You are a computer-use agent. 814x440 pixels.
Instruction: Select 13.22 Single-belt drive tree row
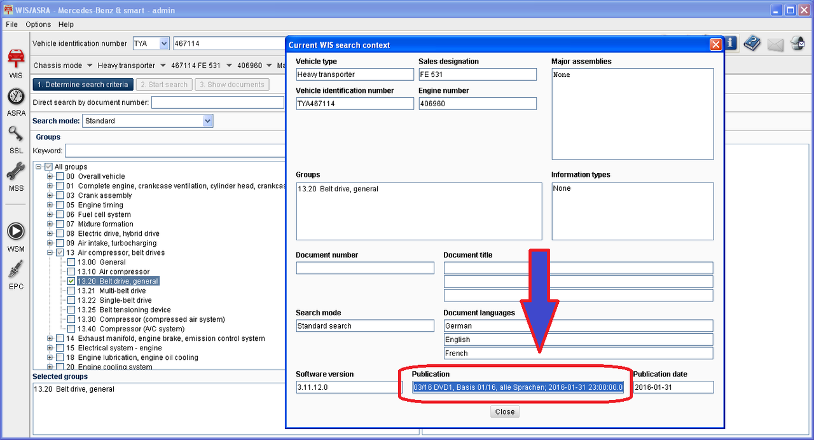tap(114, 300)
